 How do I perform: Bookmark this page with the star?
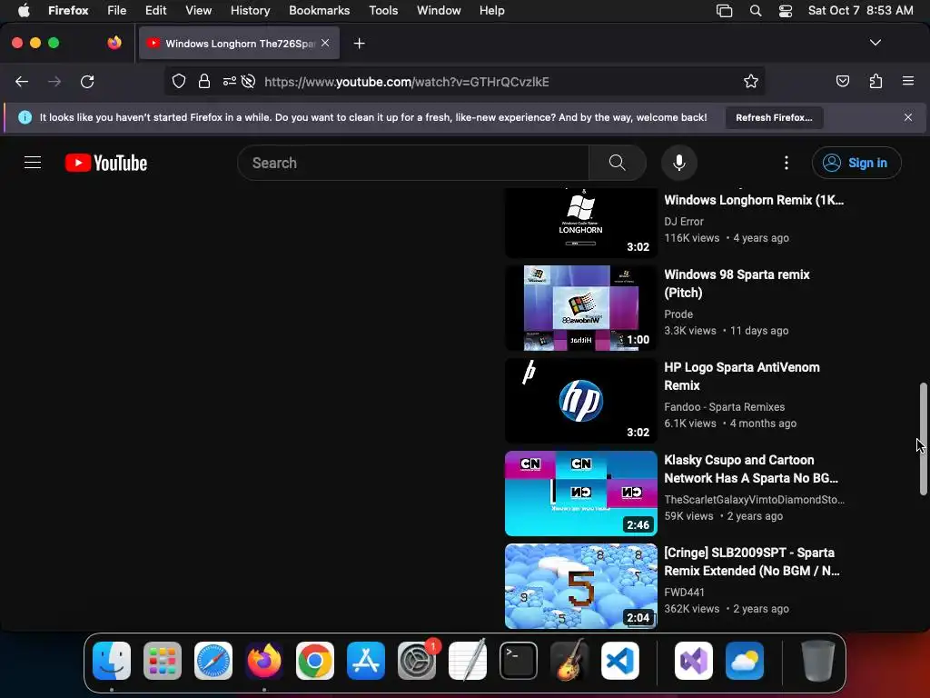pos(751,81)
